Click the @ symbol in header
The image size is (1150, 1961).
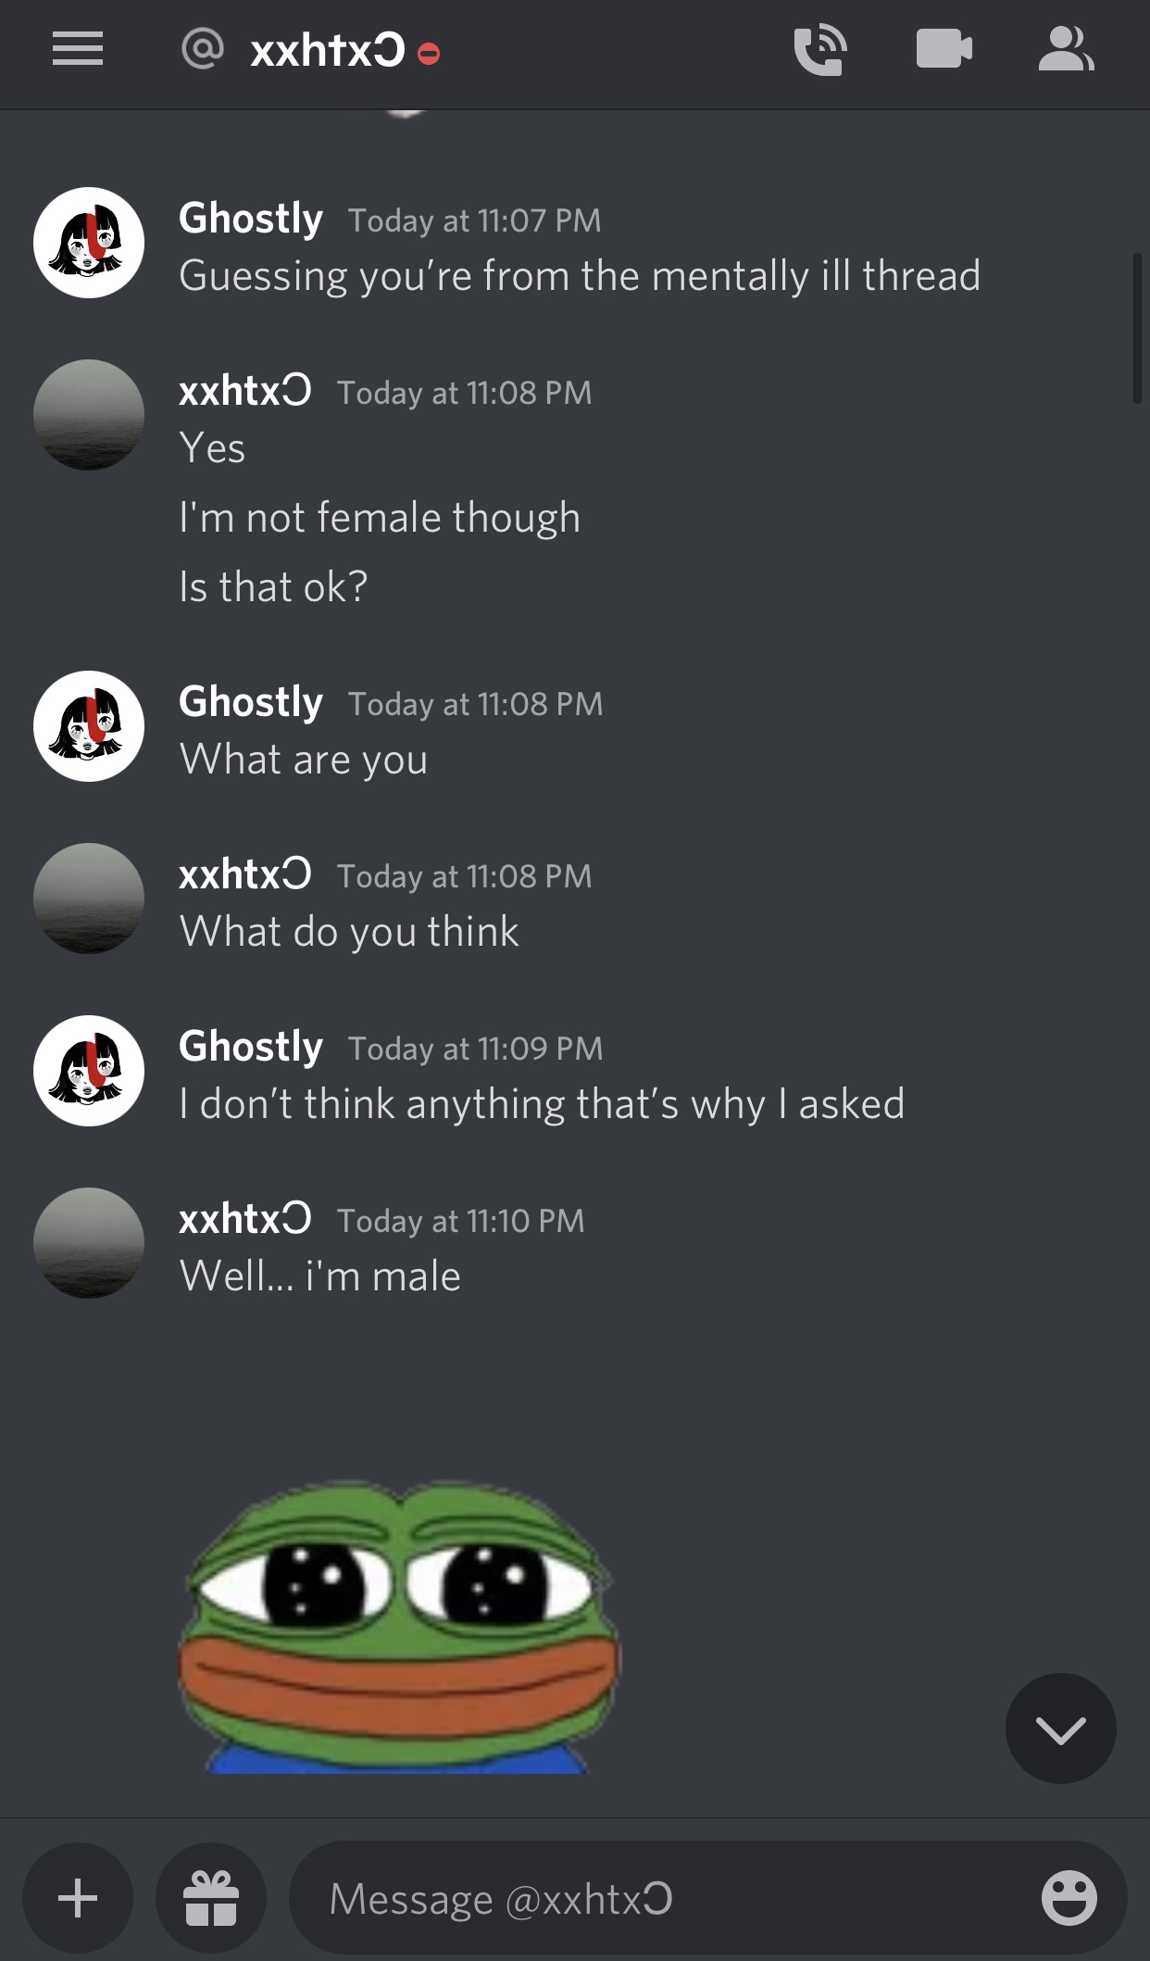(203, 48)
